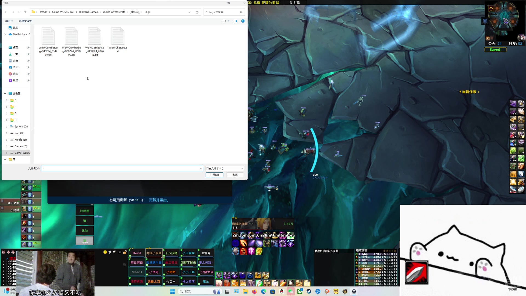Open the Windows Start menu
The height and width of the screenshot is (296, 526).
(172, 291)
